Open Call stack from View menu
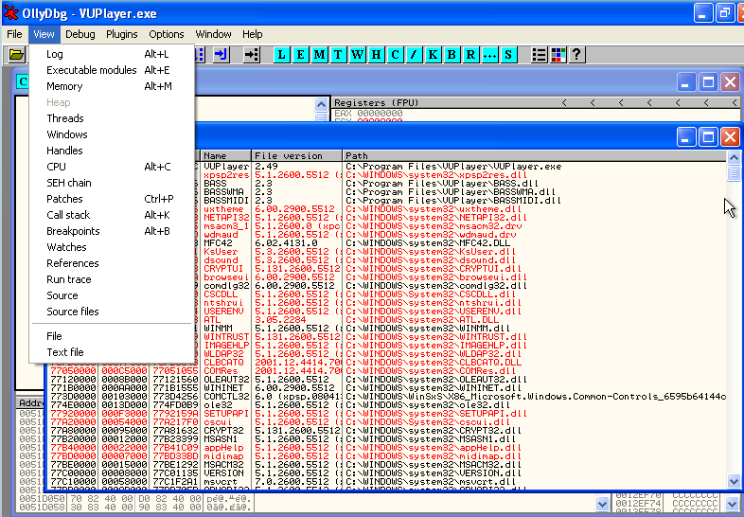Image resolution: width=744 pixels, height=517 pixels. tap(112, 216)
